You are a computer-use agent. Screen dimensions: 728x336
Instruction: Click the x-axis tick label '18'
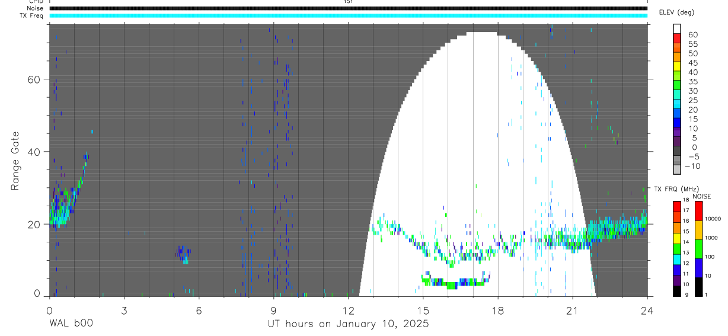point(498,310)
